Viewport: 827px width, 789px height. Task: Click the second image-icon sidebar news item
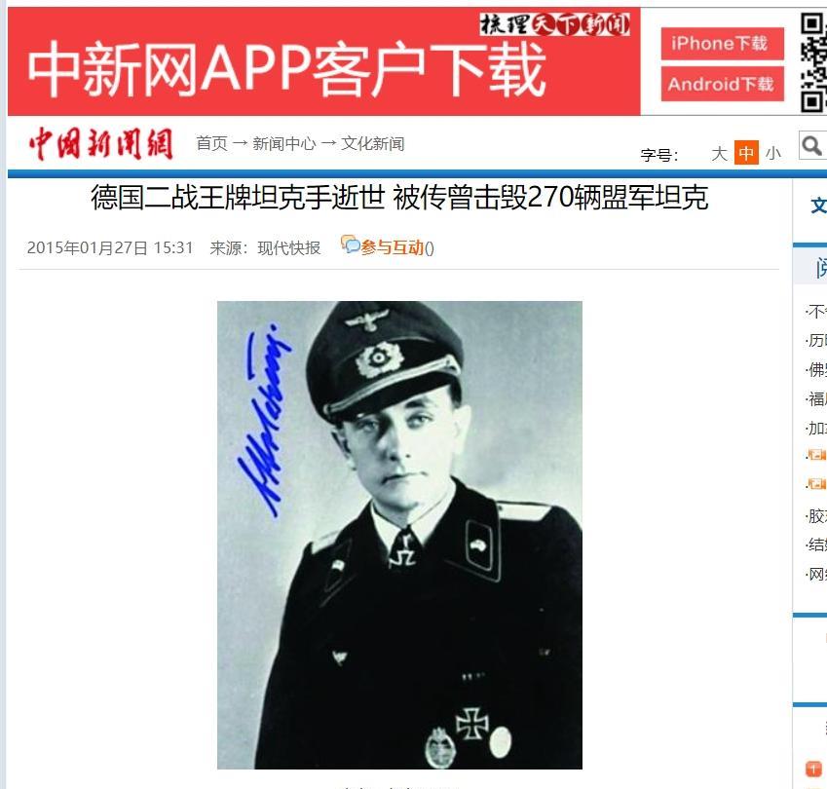click(817, 484)
